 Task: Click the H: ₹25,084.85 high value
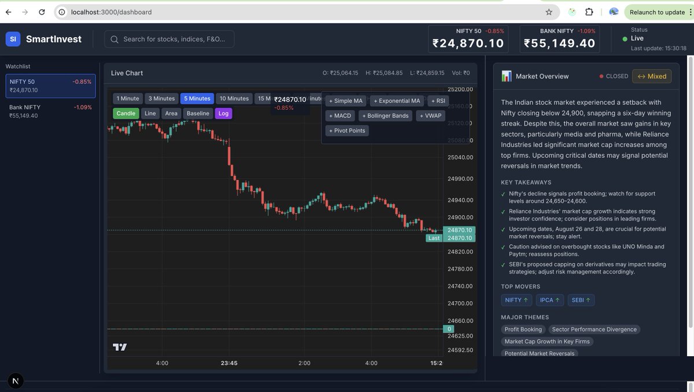click(383, 73)
